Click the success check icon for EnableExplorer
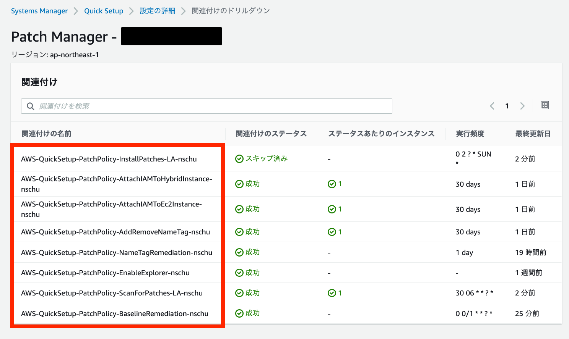The height and width of the screenshot is (339, 569). pos(239,273)
